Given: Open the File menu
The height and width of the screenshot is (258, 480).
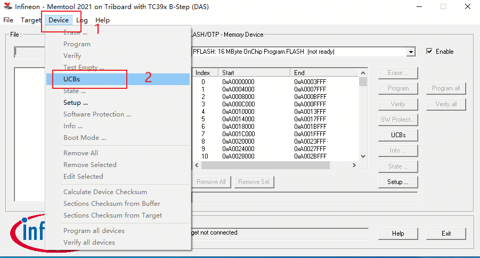Looking at the screenshot, I should click(9, 20).
